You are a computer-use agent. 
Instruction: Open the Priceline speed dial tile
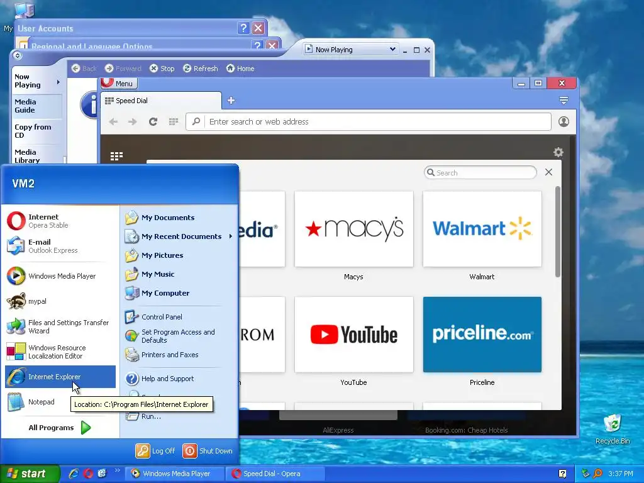pos(482,335)
